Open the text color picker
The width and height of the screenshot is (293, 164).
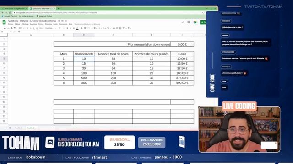click(x=77, y=28)
